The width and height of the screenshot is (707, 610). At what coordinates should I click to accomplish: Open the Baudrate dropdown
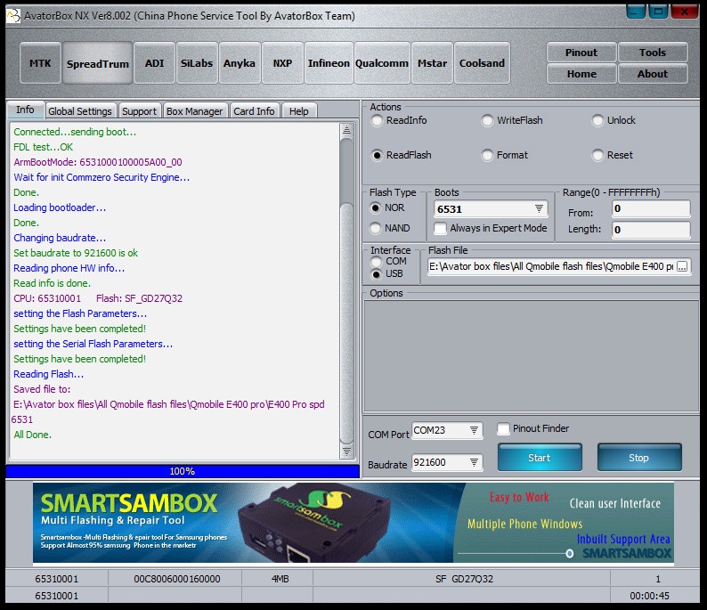coord(447,462)
